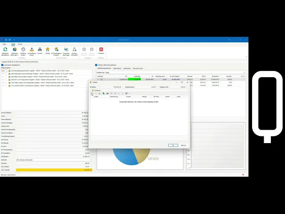Expand the [10] Schalt-, Steuer- tree row
Viewport: 285px width, 214px height.
coord(3,82)
